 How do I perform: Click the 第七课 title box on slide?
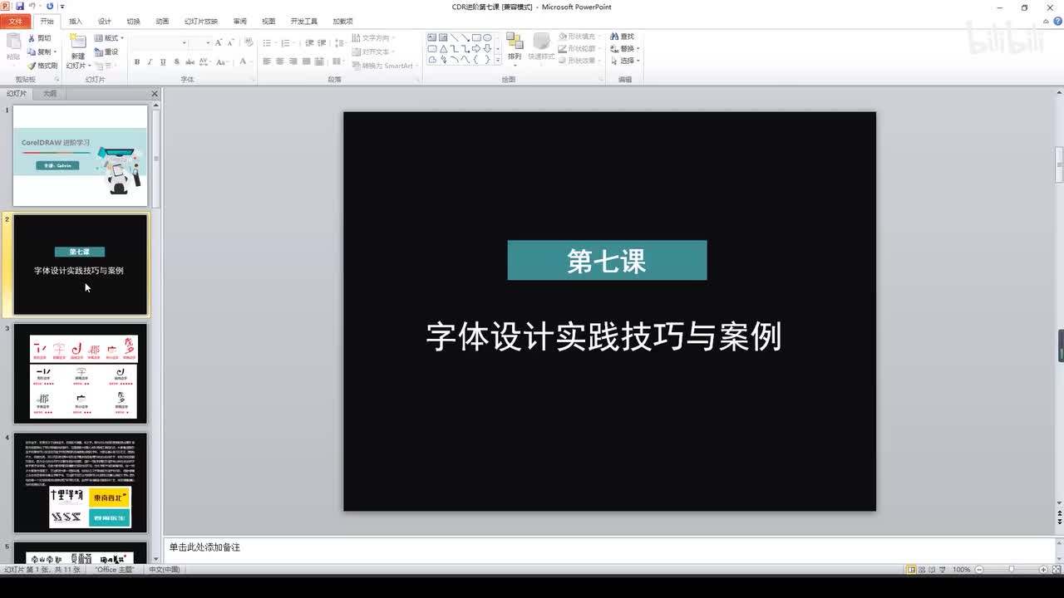click(x=607, y=261)
